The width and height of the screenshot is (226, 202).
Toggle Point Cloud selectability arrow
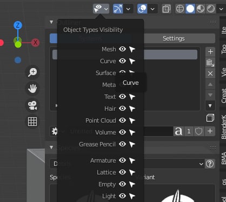pyautogui.click(x=132, y=120)
